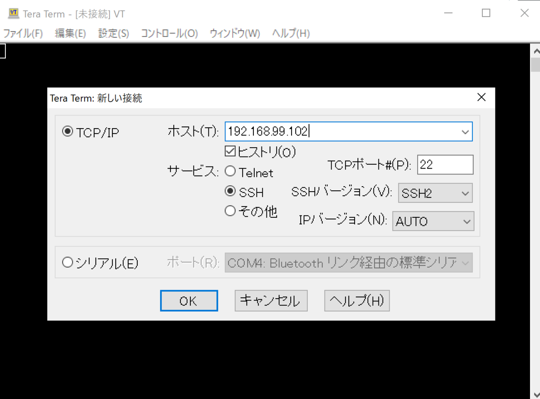540x399 pixels.
Task: Open the IPバージョン dropdown showing AUTO
Action: click(x=433, y=221)
